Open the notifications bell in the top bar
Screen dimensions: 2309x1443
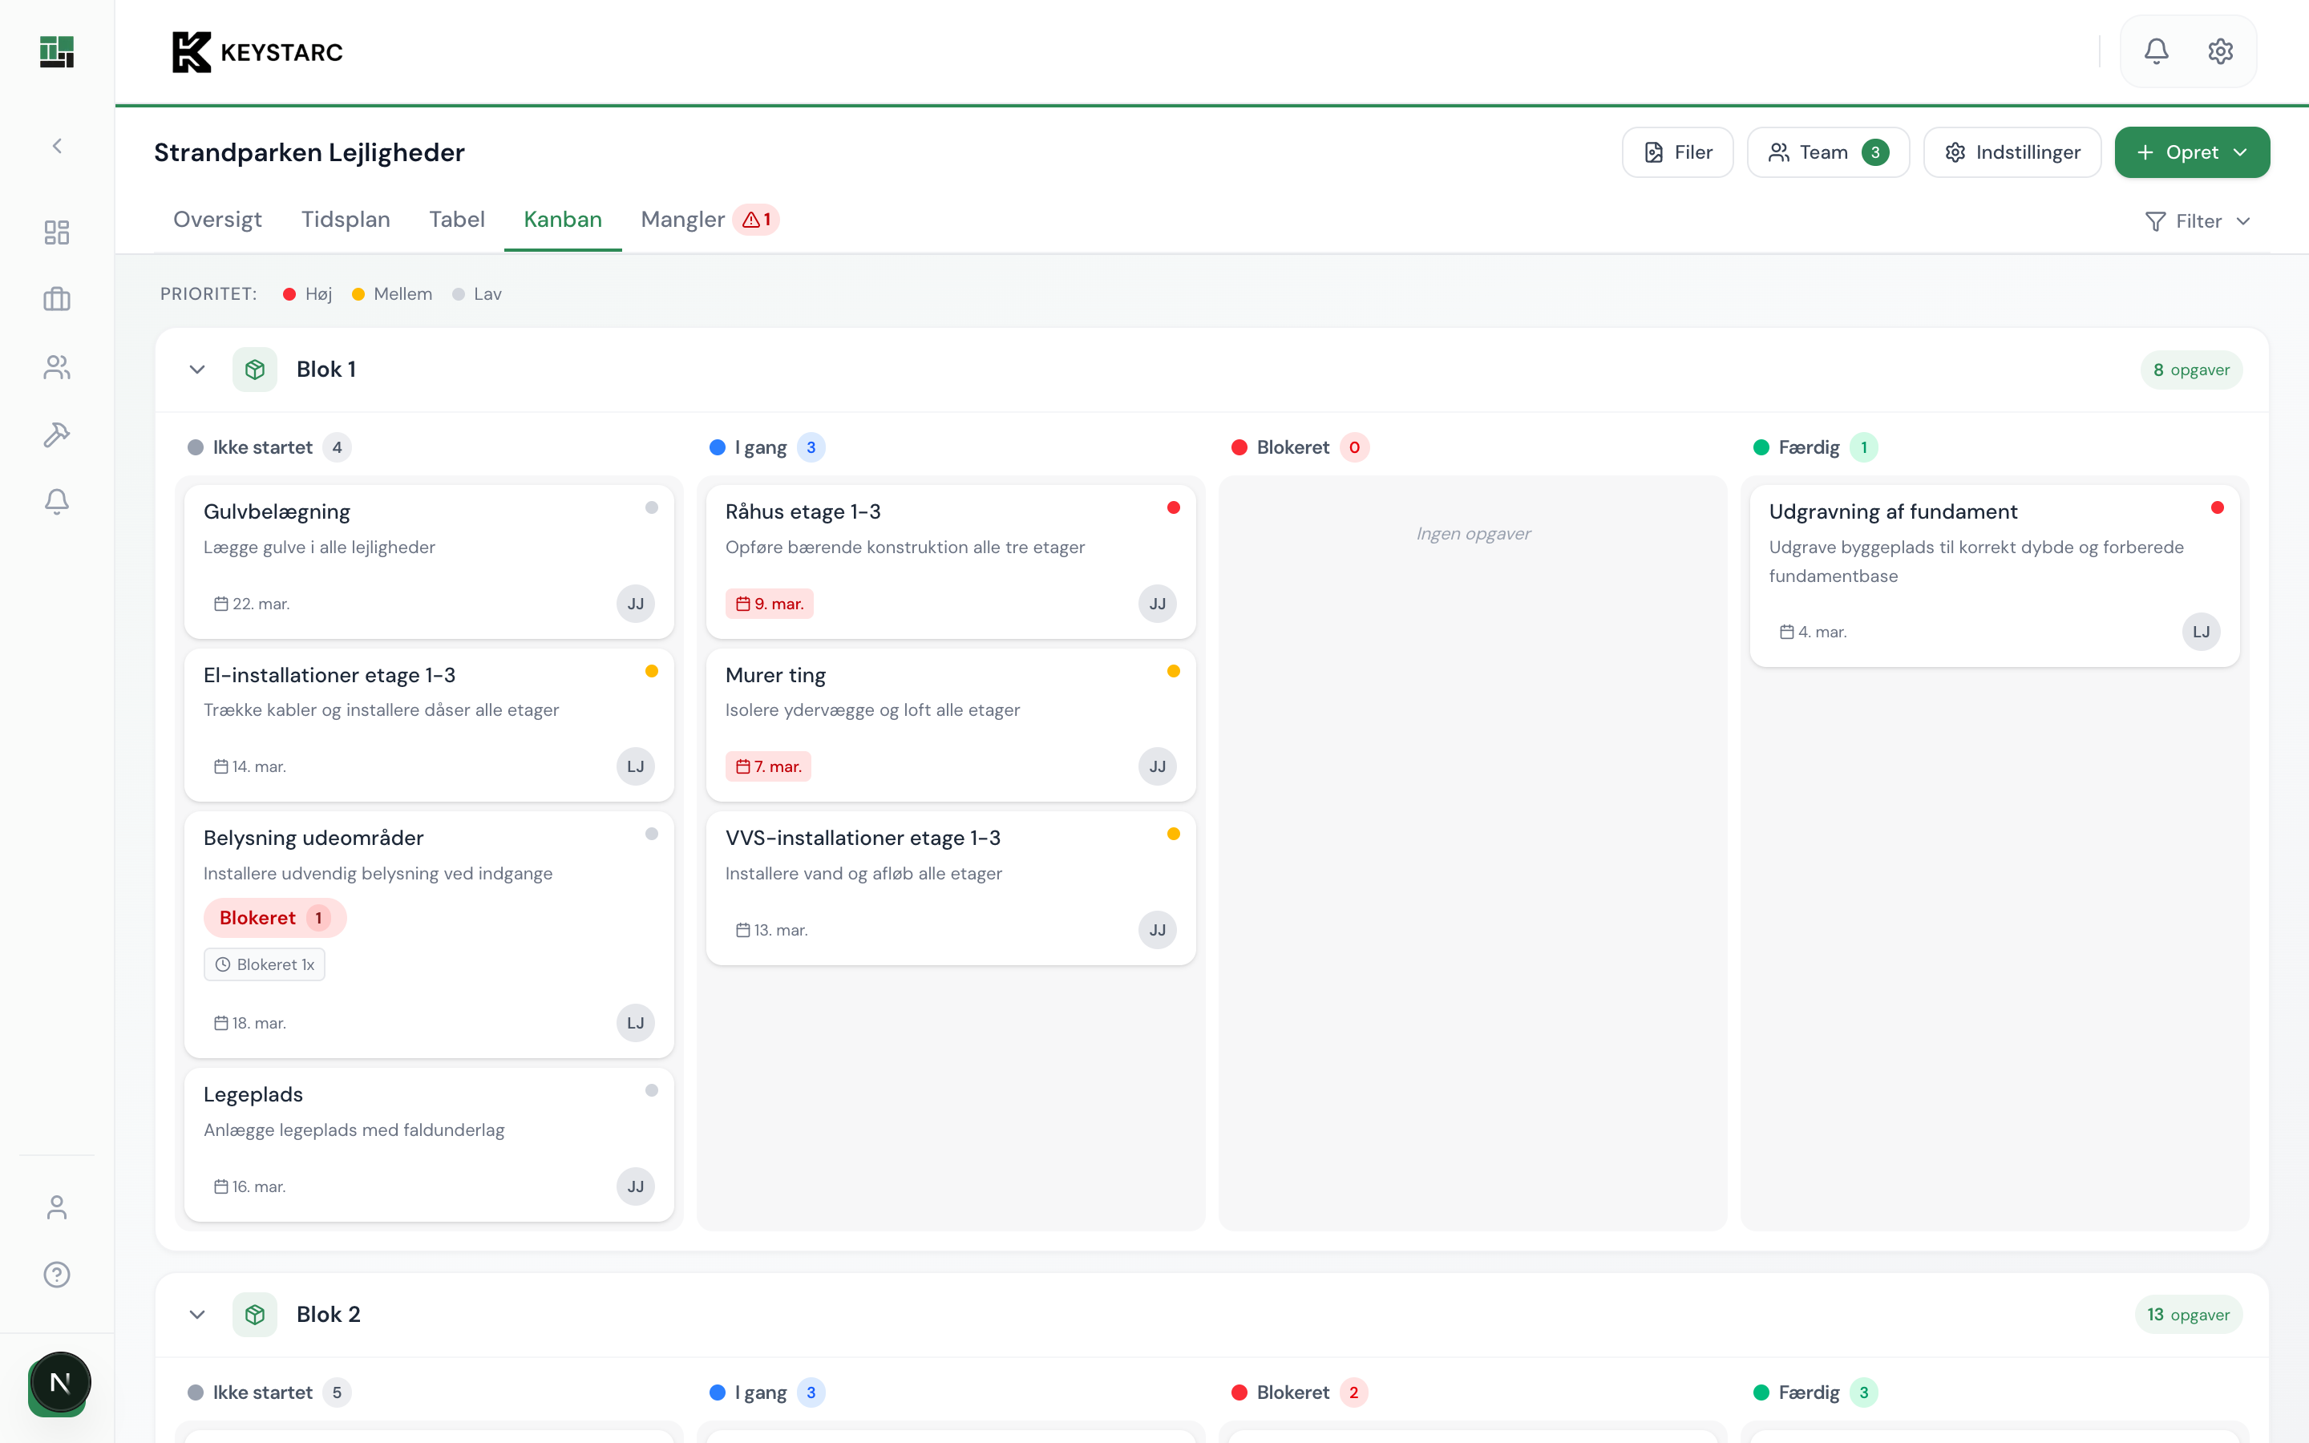click(2157, 51)
